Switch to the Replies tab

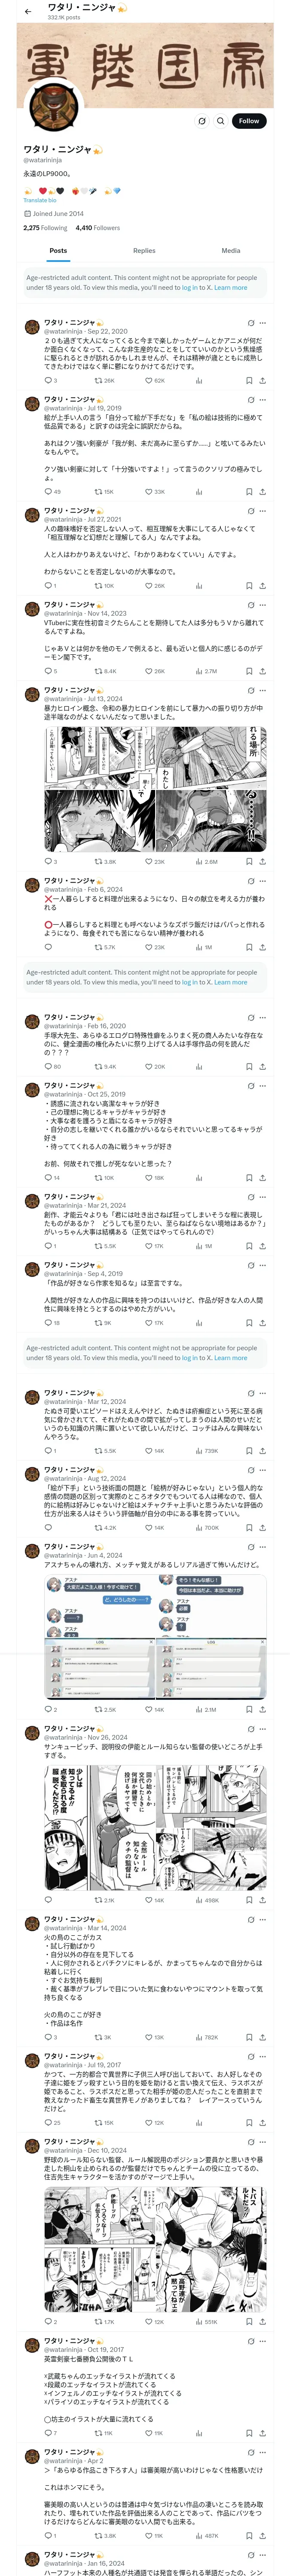[x=144, y=251]
